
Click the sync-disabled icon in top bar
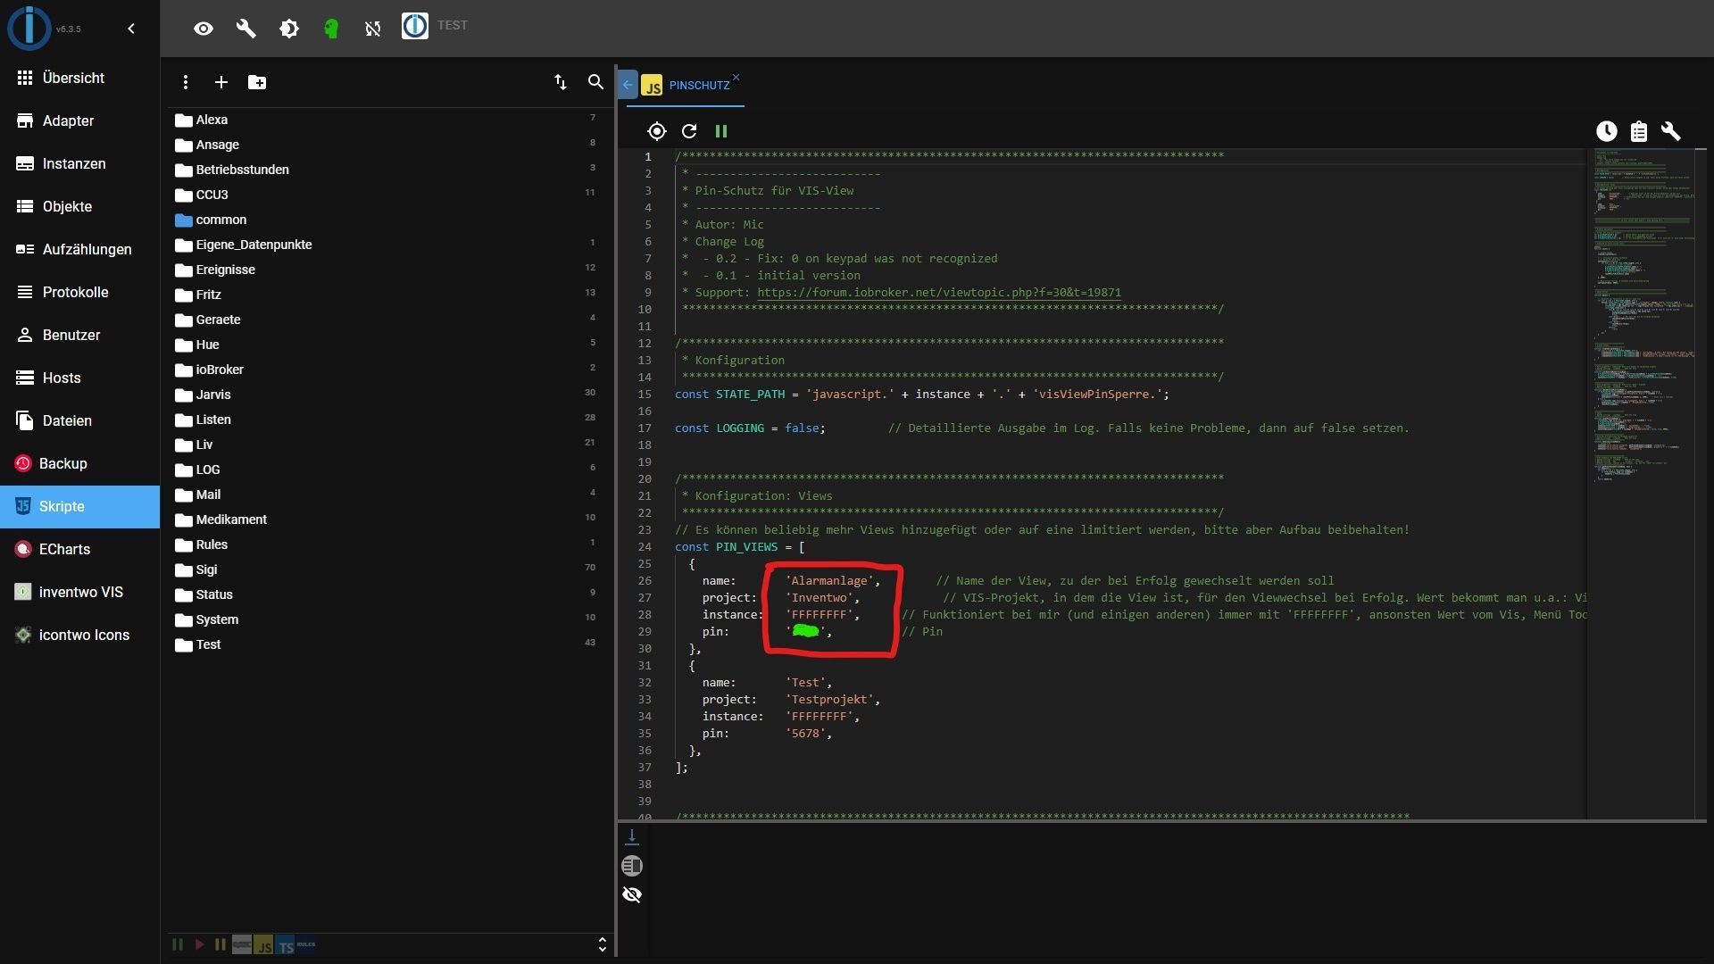[373, 29]
